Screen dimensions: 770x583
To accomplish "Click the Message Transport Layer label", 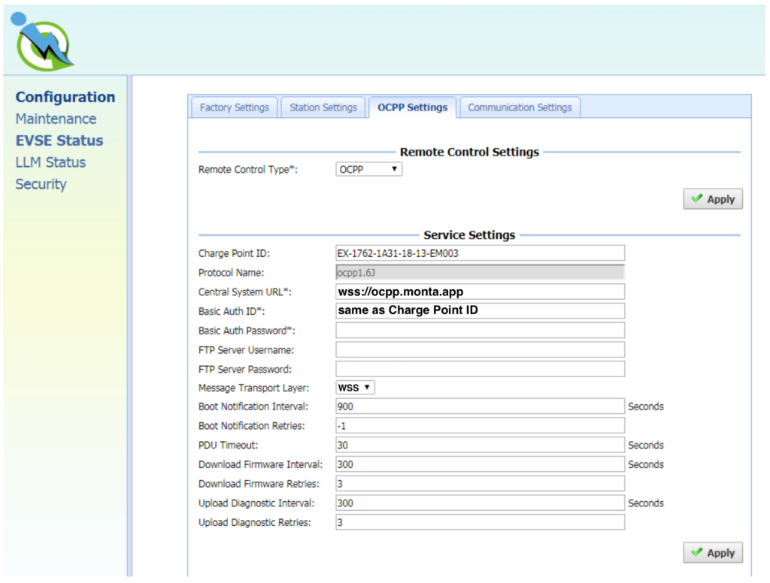I will 253,388.
